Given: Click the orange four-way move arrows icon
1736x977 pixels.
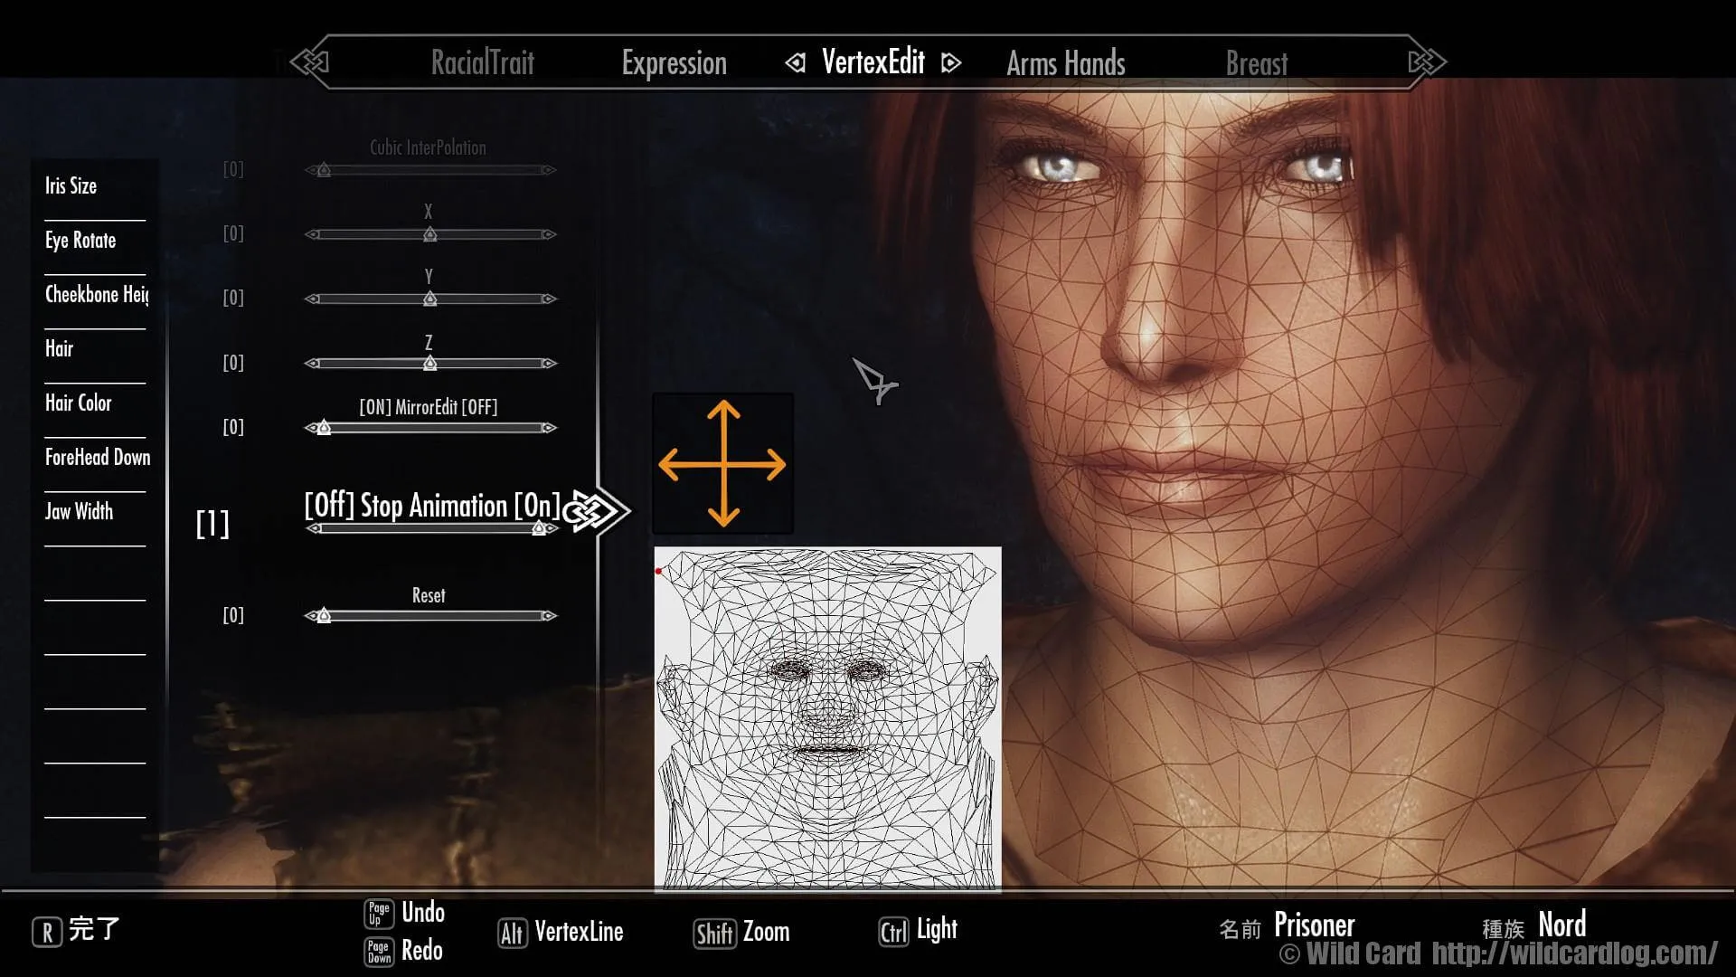Looking at the screenshot, I should point(722,464).
